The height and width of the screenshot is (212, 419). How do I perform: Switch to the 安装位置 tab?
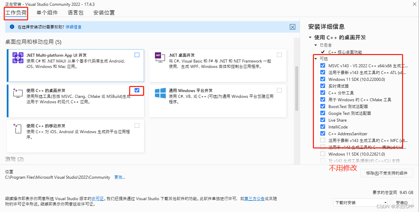tap(104, 13)
